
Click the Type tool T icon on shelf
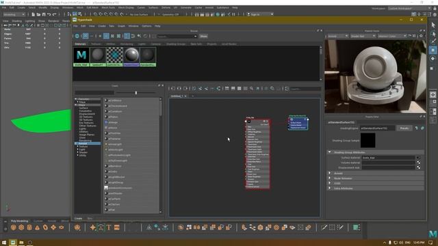109,228
